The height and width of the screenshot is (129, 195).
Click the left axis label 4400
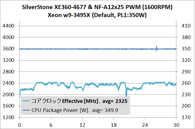coord(9,26)
